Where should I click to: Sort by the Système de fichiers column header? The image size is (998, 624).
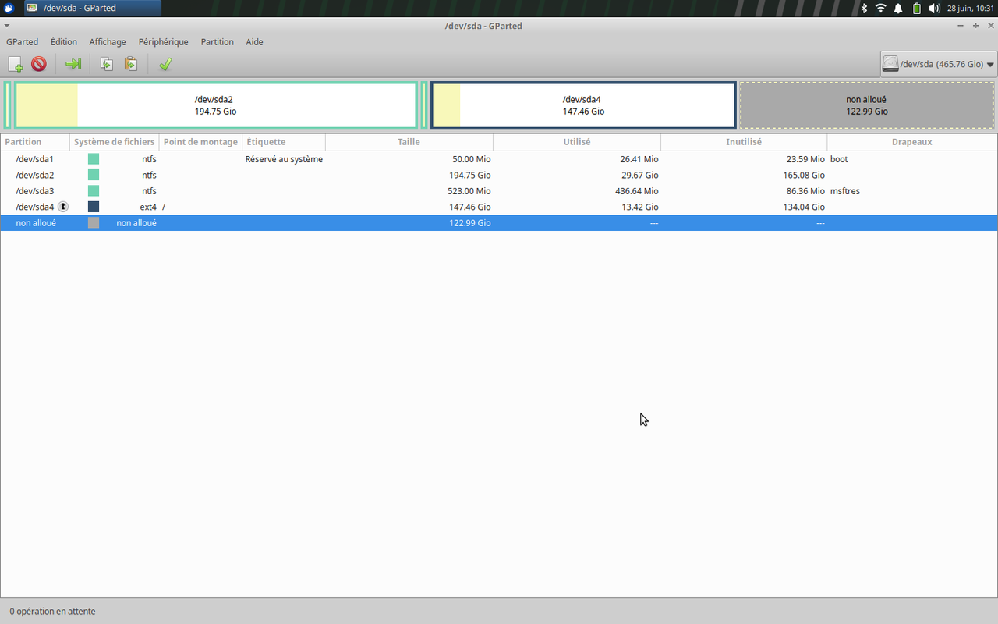pos(115,142)
